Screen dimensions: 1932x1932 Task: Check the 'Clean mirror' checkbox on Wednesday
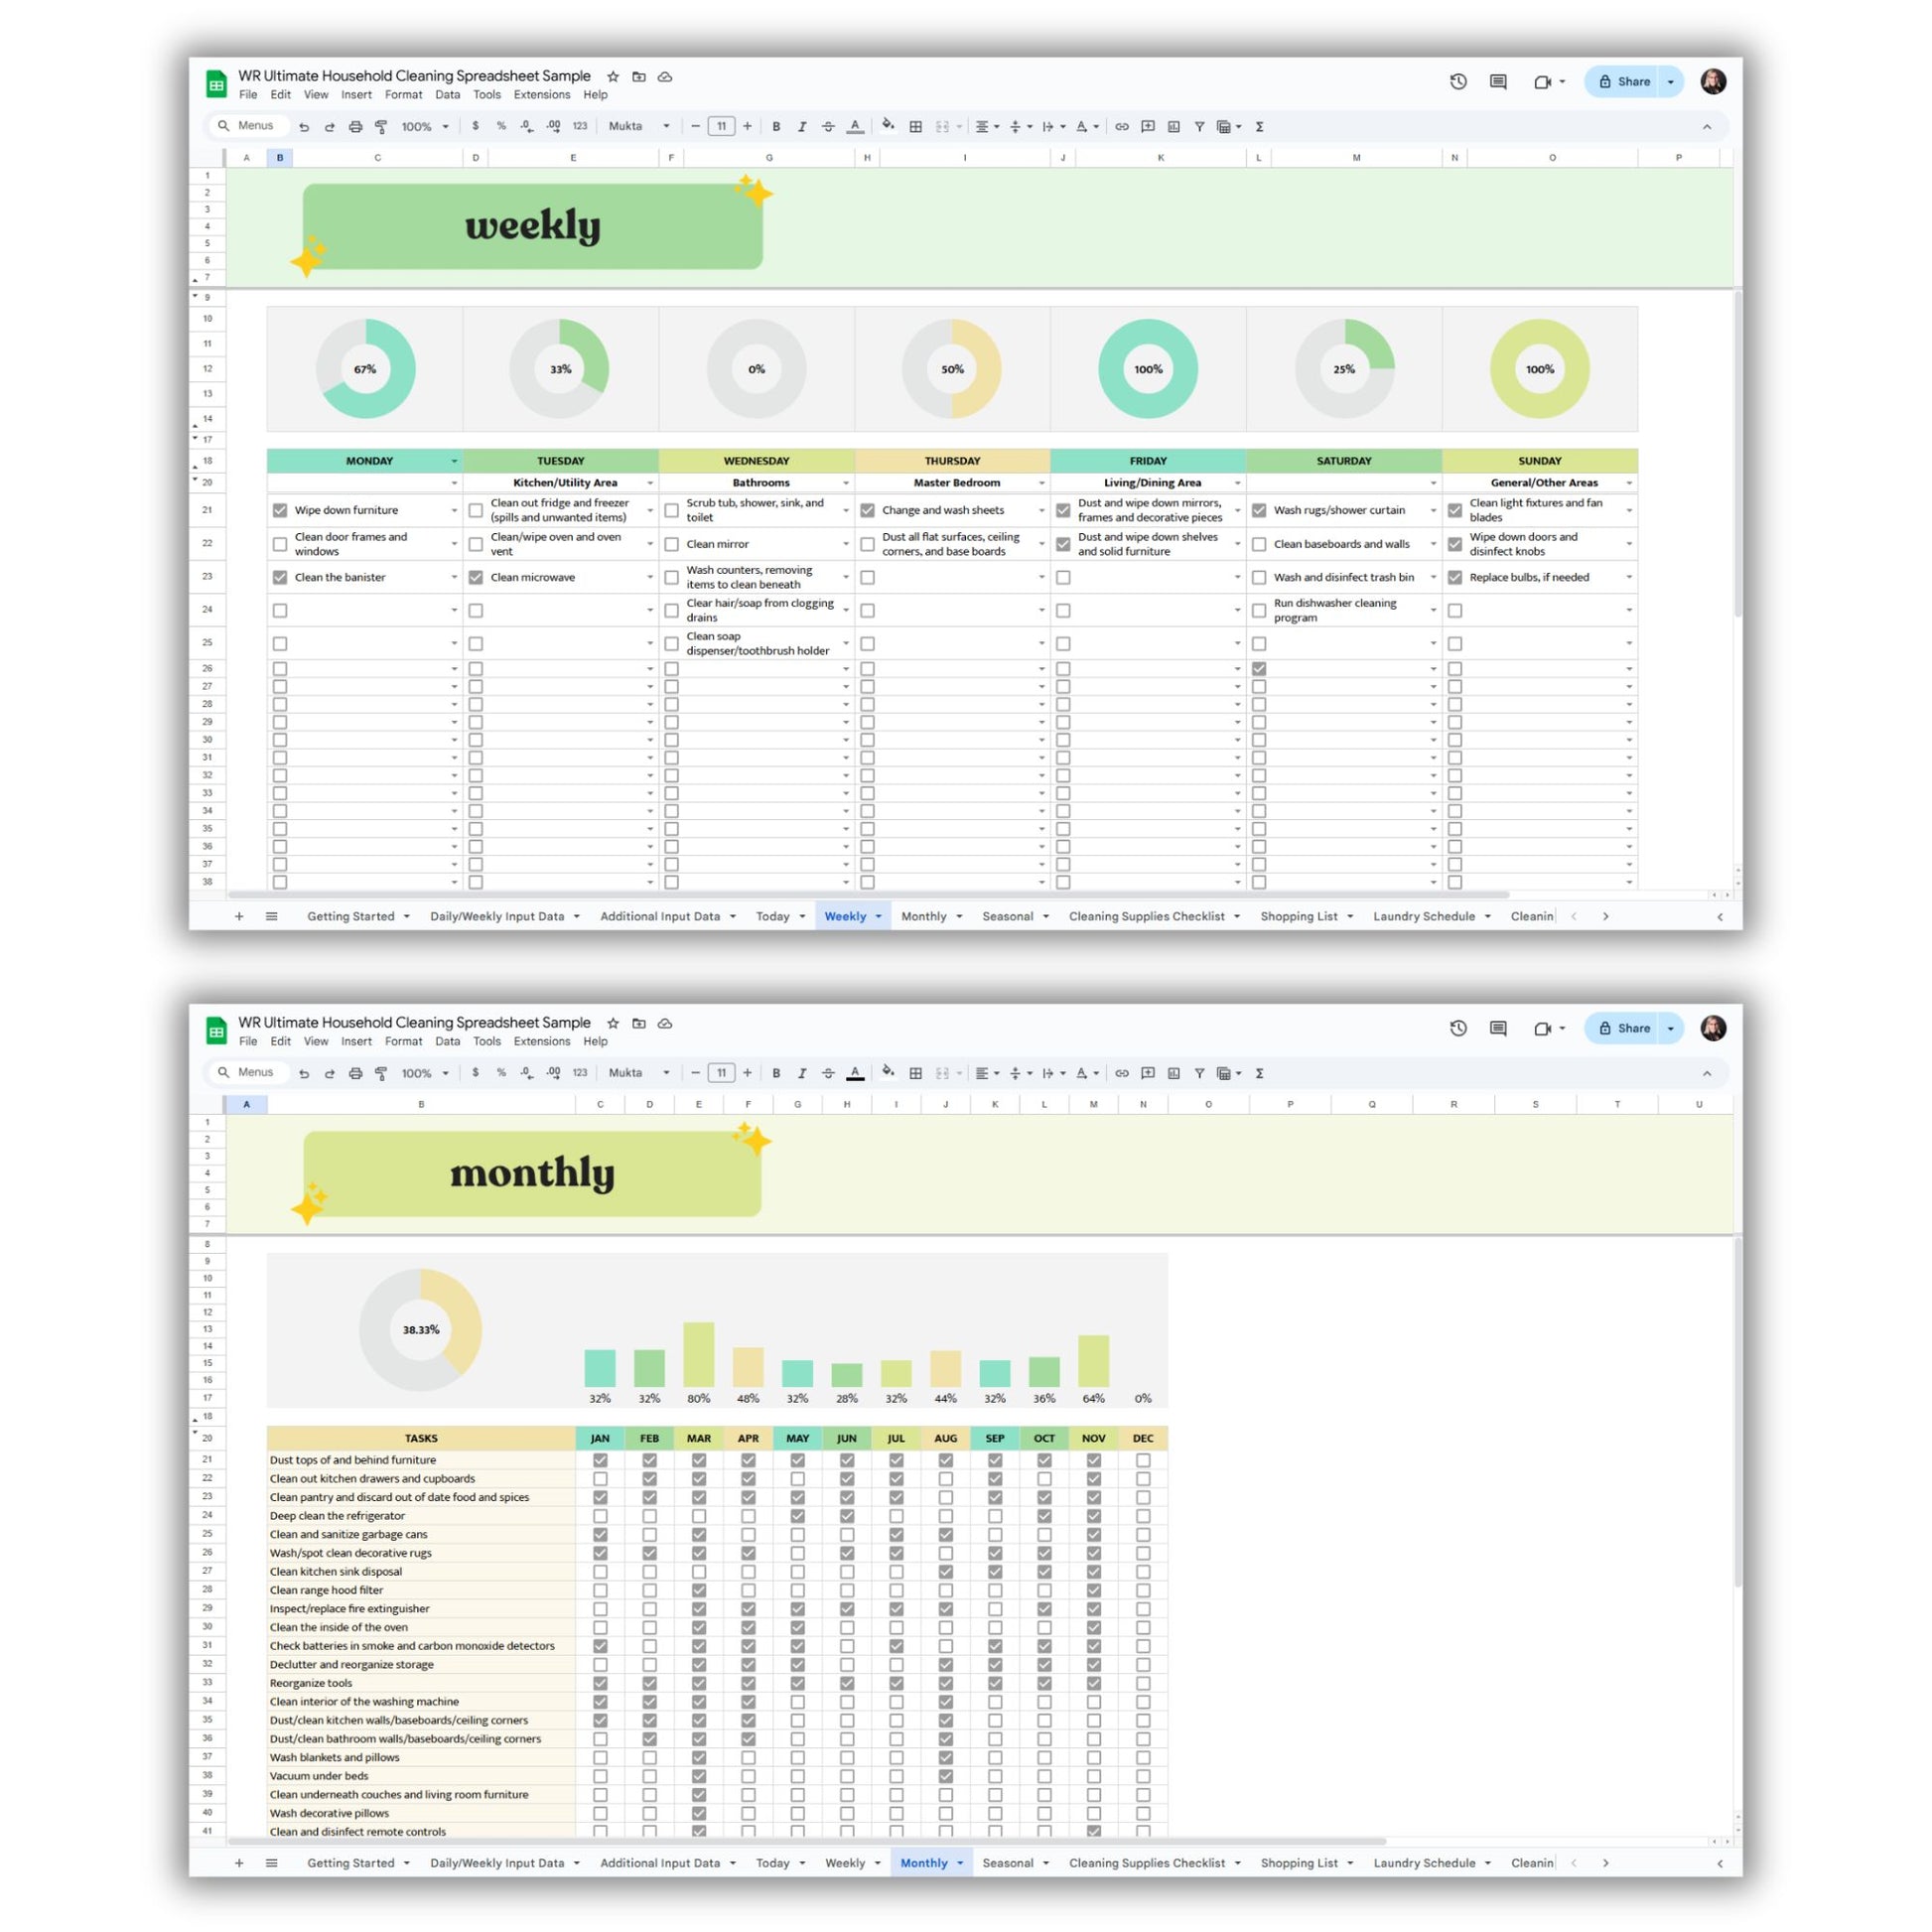tap(672, 544)
